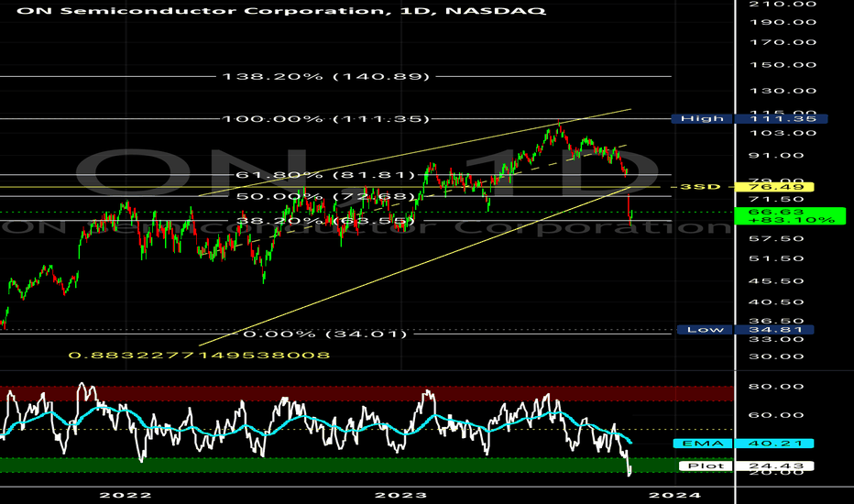Screen dimensions: 854x504
Task: Click the High price label tag
Action: (x=702, y=118)
